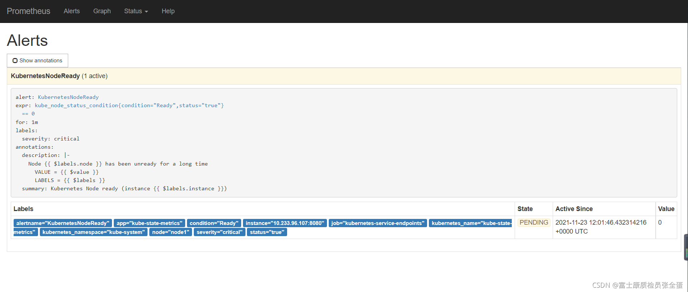Select the status="true" label badge

point(267,232)
